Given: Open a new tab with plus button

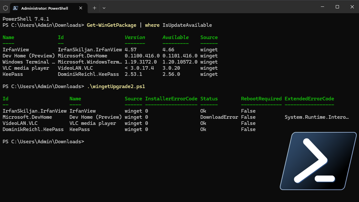Looking at the screenshot, I should pos(94,8).
